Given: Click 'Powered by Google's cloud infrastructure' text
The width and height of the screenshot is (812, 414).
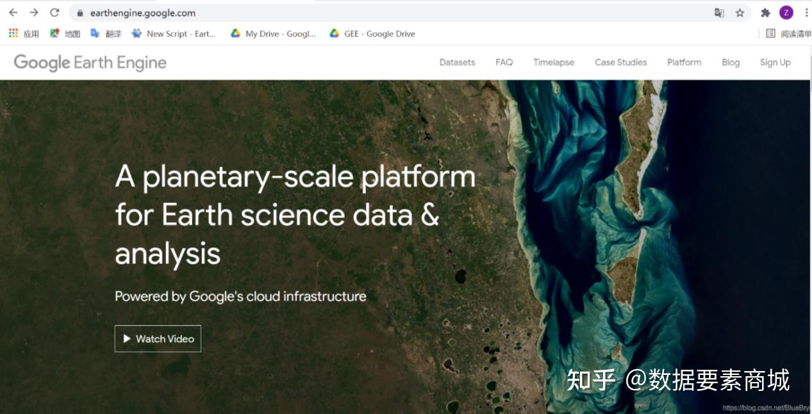Looking at the screenshot, I should click(240, 297).
